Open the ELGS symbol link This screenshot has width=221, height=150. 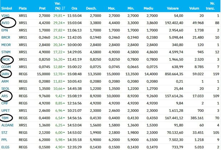pyautogui.click(x=5, y=147)
